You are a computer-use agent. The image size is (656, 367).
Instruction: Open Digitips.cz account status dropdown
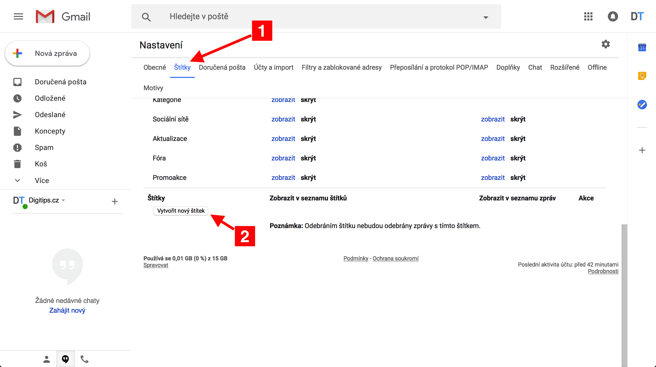(x=63, y=200)
